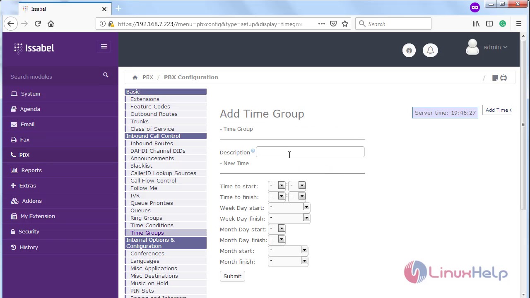530x298 pixels.
Task: Reload the current page
Action: tap(38, 24)
